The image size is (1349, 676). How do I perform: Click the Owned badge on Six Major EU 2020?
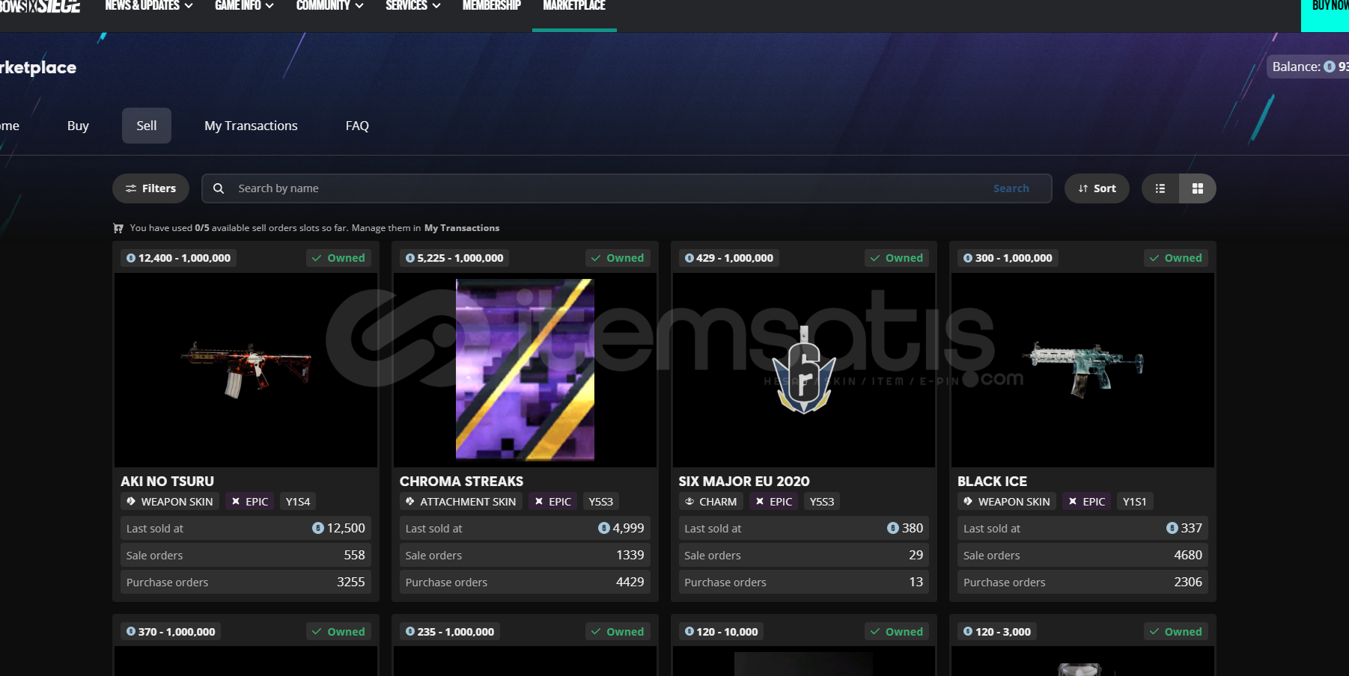click(x=897, y=258)
